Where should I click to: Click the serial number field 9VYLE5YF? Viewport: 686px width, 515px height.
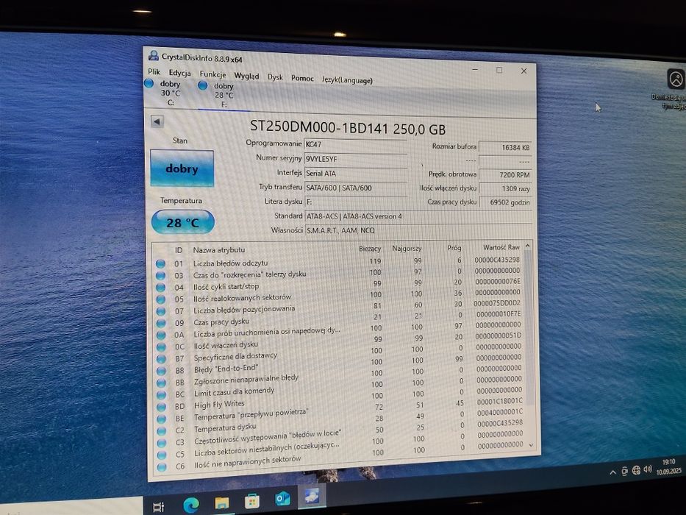(355, 160)
